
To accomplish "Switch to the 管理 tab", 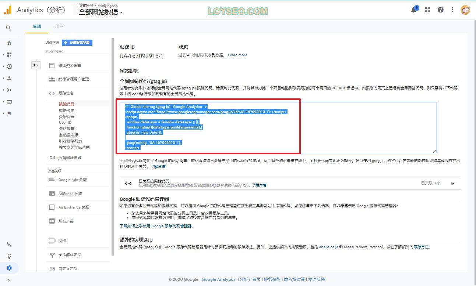I will click(37, 26).
